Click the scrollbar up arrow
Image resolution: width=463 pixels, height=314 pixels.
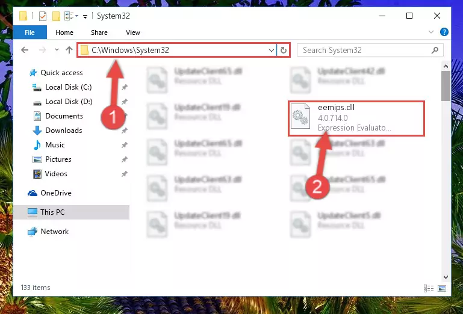(446, 66)
